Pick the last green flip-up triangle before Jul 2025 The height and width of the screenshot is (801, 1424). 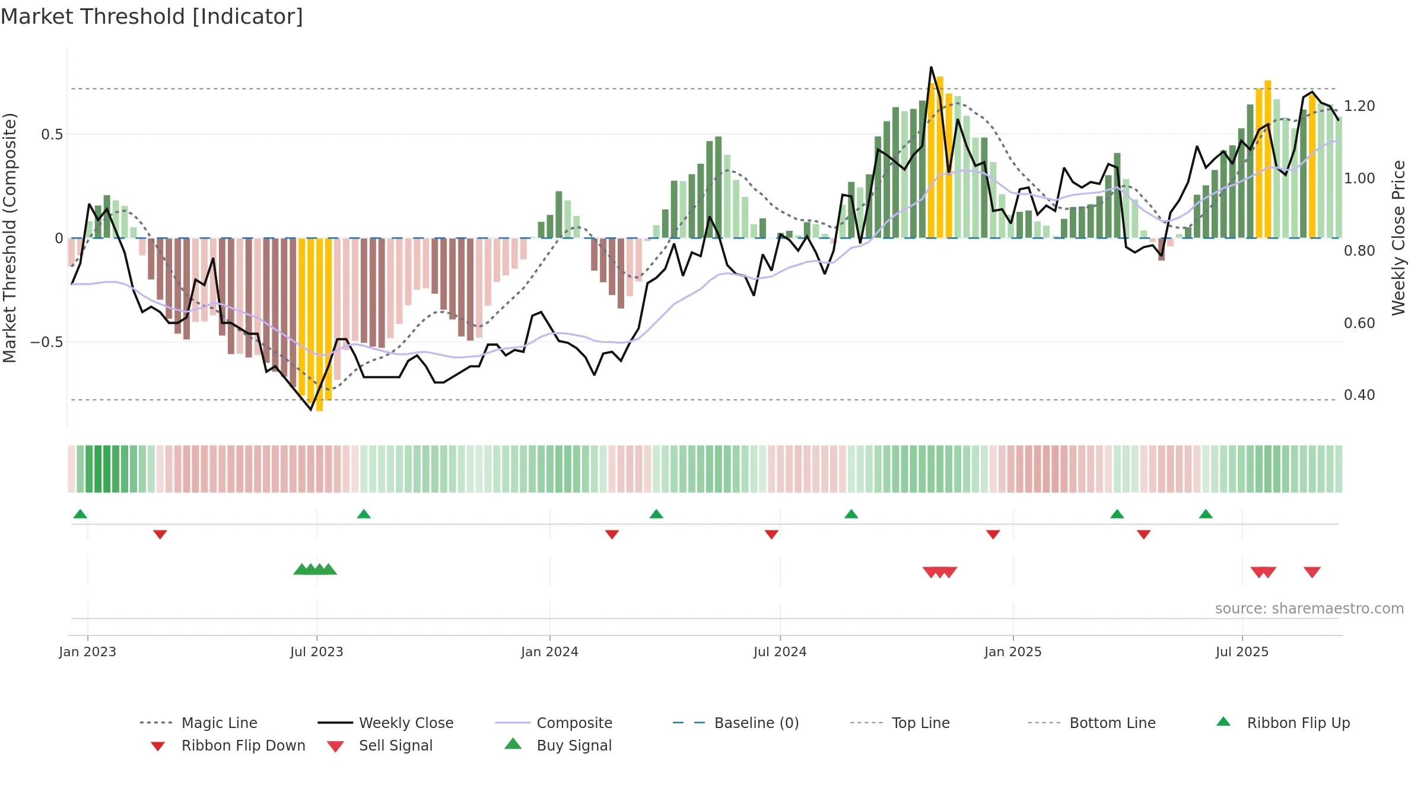click(x=1206, y=514)
